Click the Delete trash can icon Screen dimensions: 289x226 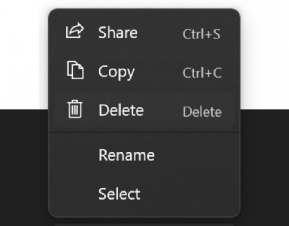click(75, 110)
